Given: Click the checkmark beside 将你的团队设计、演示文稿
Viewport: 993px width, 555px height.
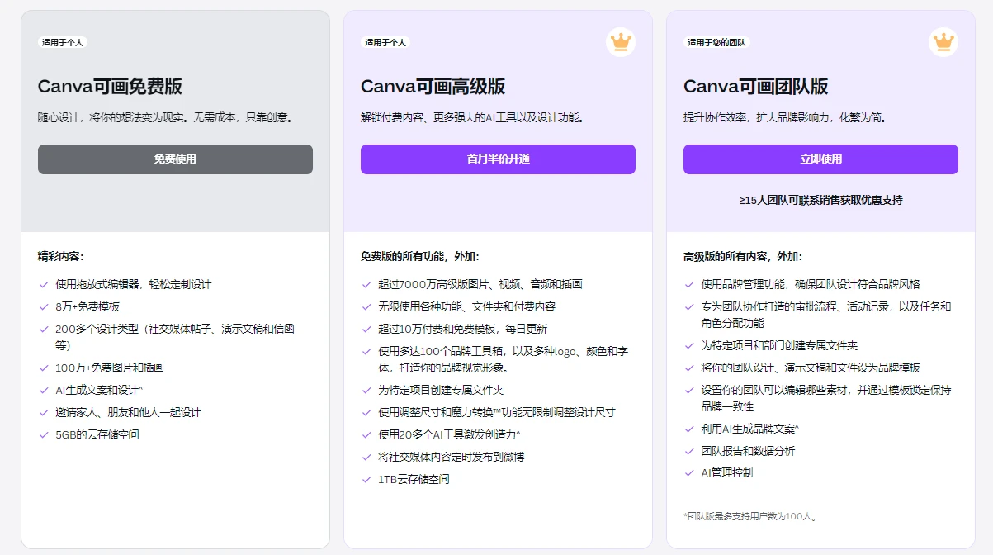Looking at the screenshot, I should (x=689, y=368).
